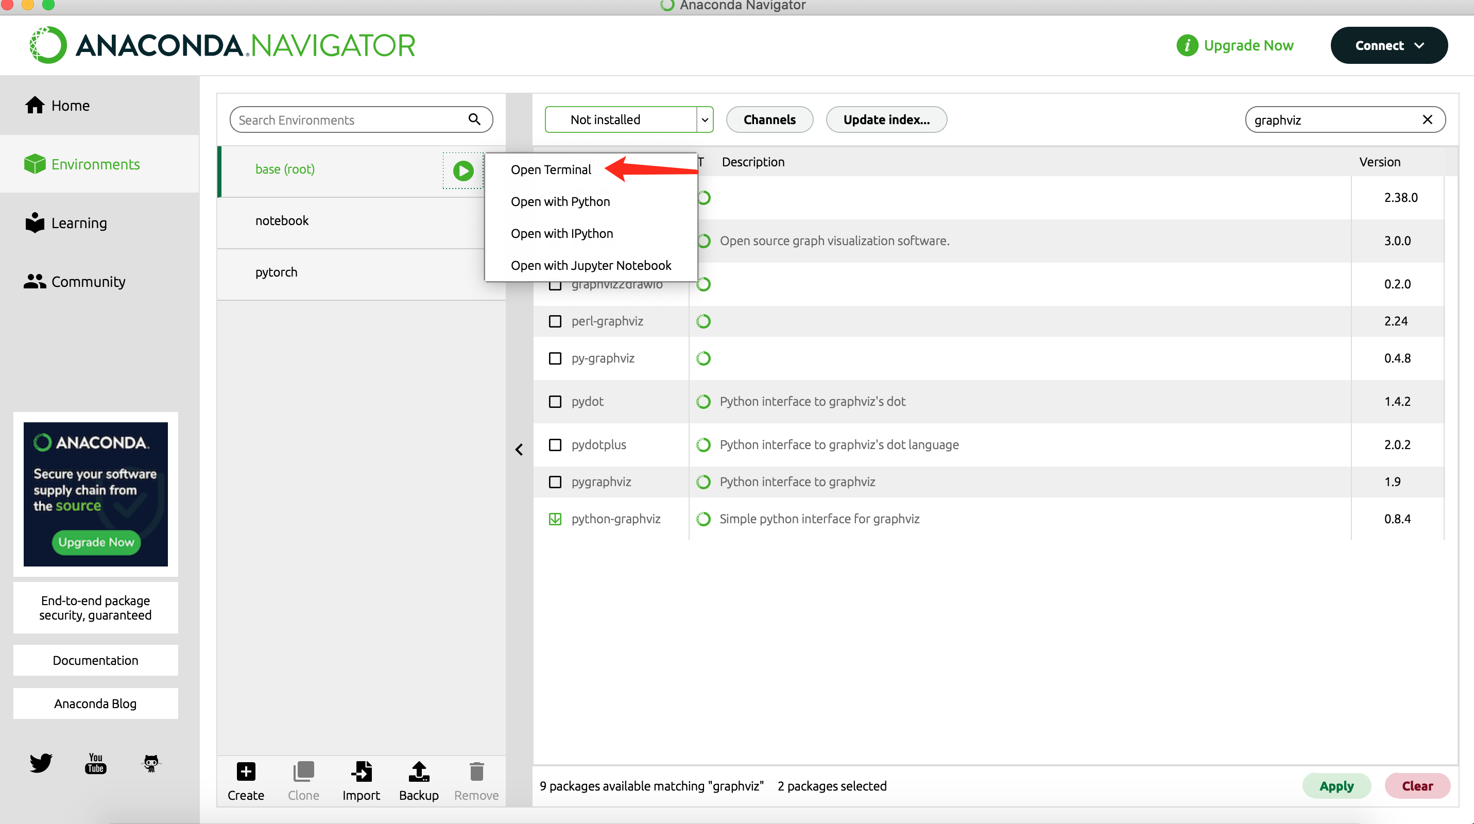Check the pydot package checkbox
Image resolution: width=1474 pixels, height=824 pixels.
(555, 402)
